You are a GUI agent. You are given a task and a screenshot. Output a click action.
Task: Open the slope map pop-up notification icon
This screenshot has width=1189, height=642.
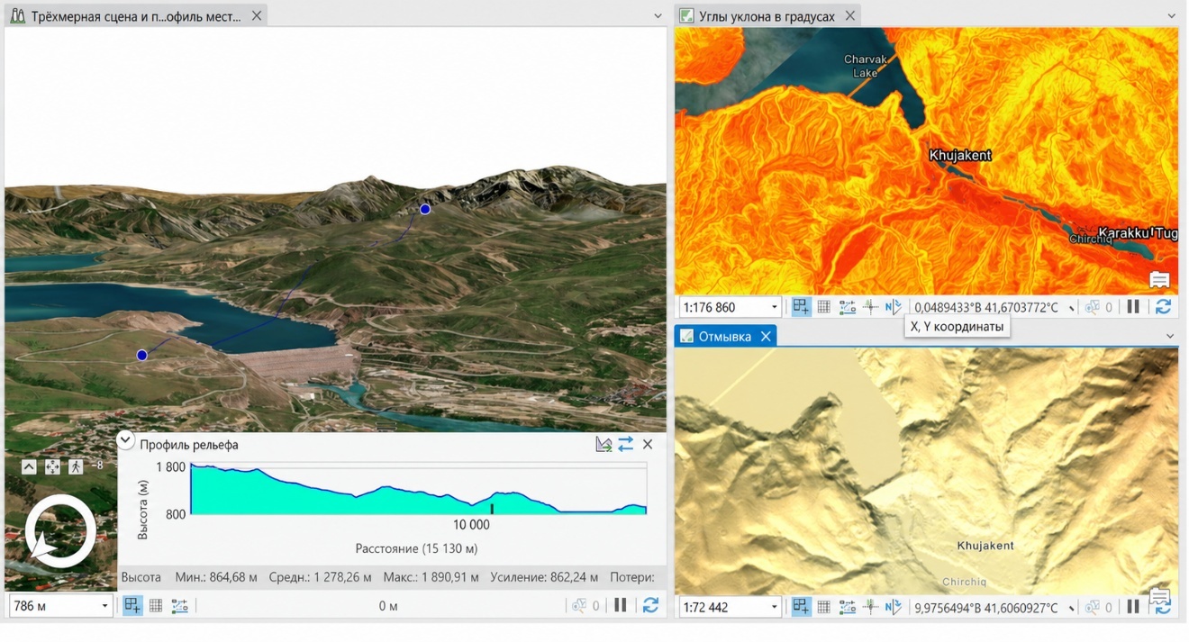(x=1159, y=280)
